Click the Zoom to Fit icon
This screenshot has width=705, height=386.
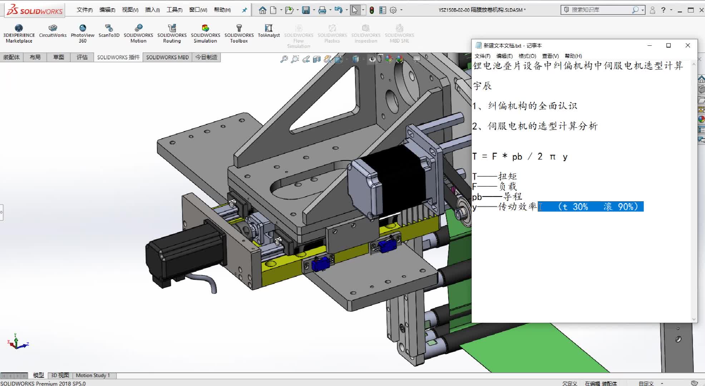pyautogui.click(x=284, y=59)
